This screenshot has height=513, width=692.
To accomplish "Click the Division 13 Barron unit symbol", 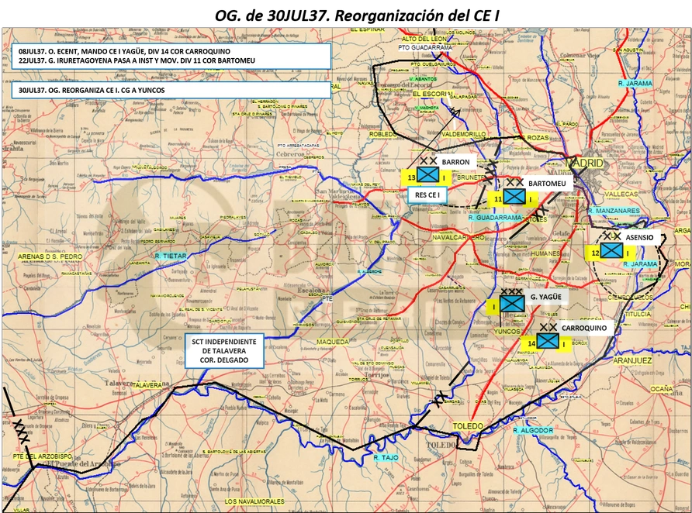I will (x=428, y=175).
